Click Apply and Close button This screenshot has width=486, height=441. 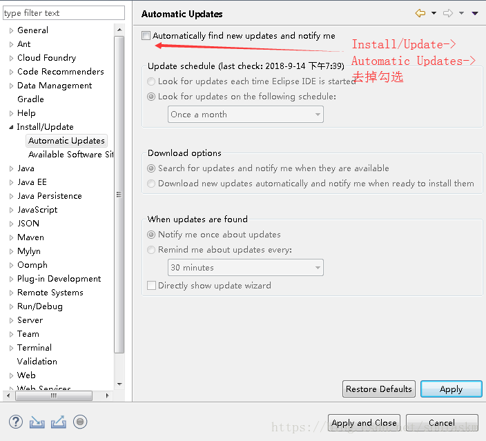point(364,423)
